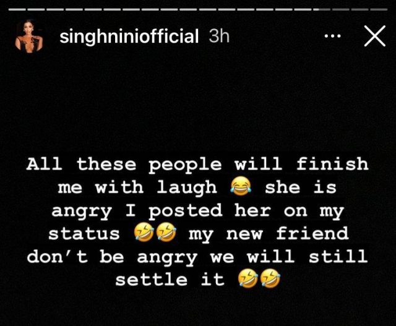Tap the text "my new friend"
This screenshot has width=396, height=326.
(x=269, y=234)
